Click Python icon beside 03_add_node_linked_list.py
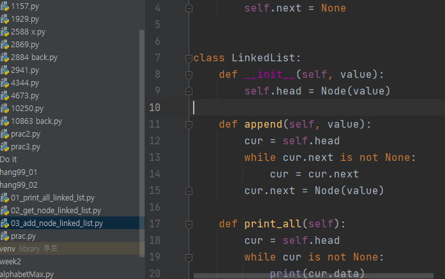 [5, 223]
